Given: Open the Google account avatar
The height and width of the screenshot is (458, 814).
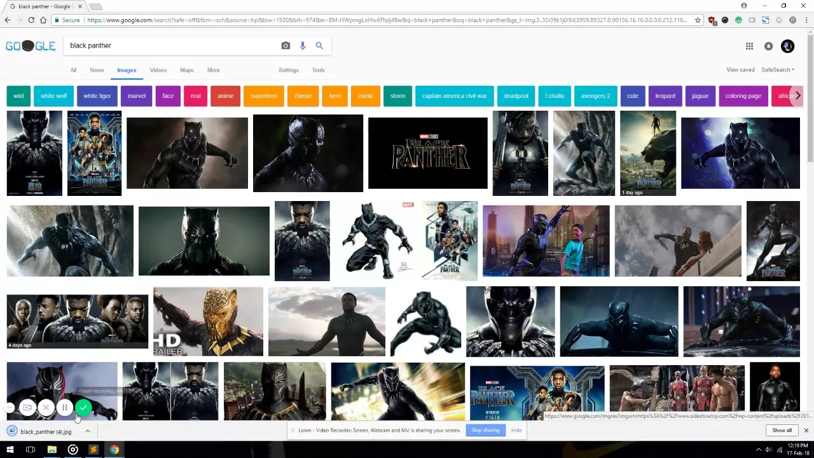Looking at the screenshot, I should tap(787, 46).
